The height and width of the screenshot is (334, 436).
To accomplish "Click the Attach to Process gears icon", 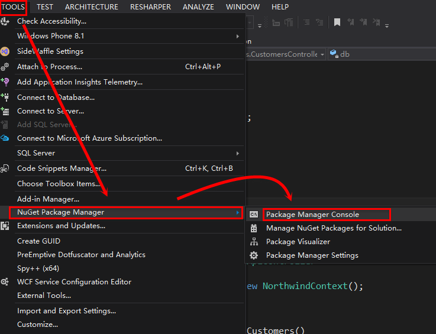I will tap(5, 67).
